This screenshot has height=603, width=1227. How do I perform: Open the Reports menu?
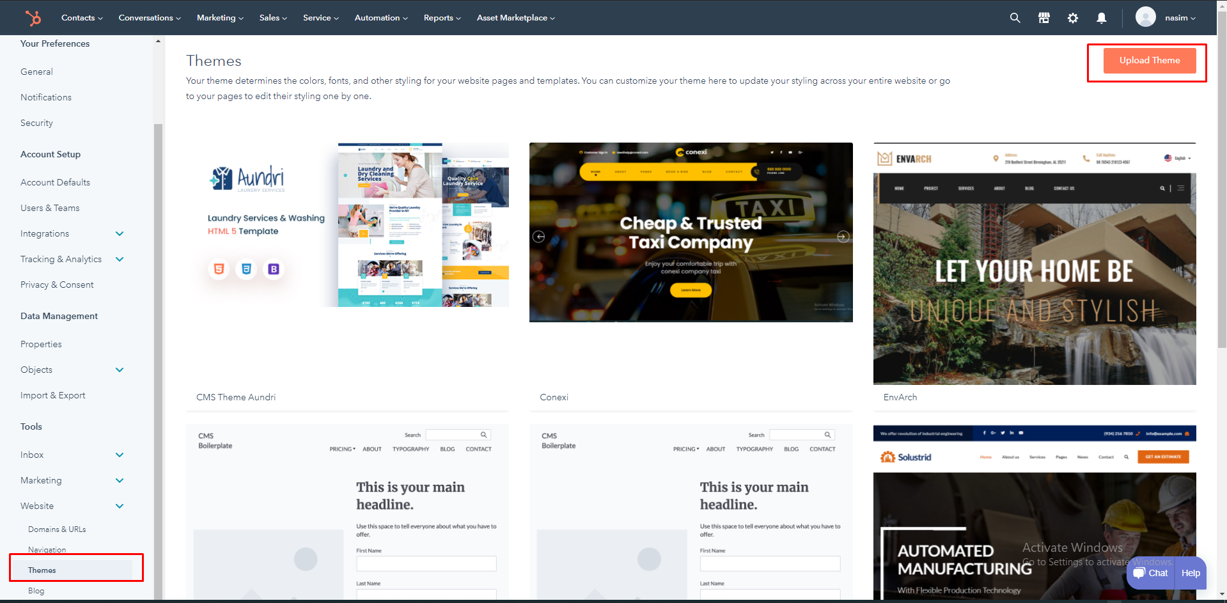tap(442, 18)
